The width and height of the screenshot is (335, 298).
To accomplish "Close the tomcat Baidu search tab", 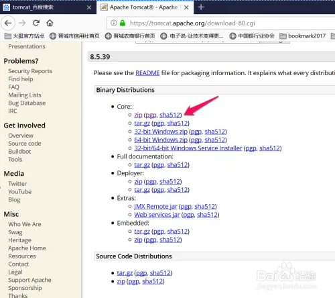I will (x=89, y=7).
